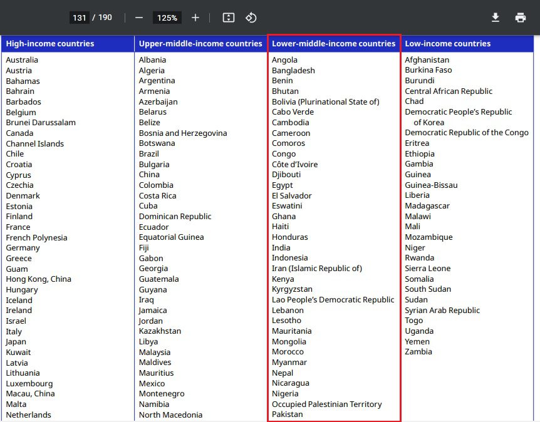Click Democratic Republic of the Congo entry

pos(467,133)
